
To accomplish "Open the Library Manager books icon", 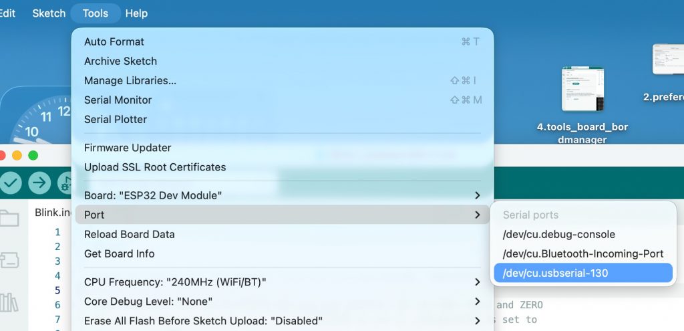I will (x=9, y=302).
